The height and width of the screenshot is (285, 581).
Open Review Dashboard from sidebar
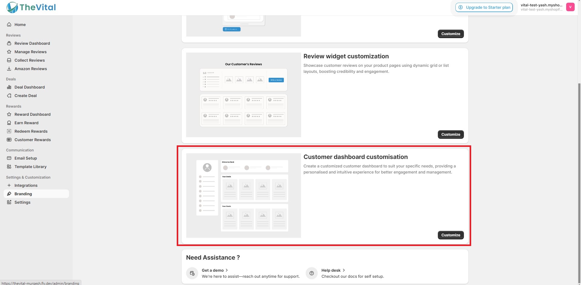pyautogui.click(x=36, y=43)
